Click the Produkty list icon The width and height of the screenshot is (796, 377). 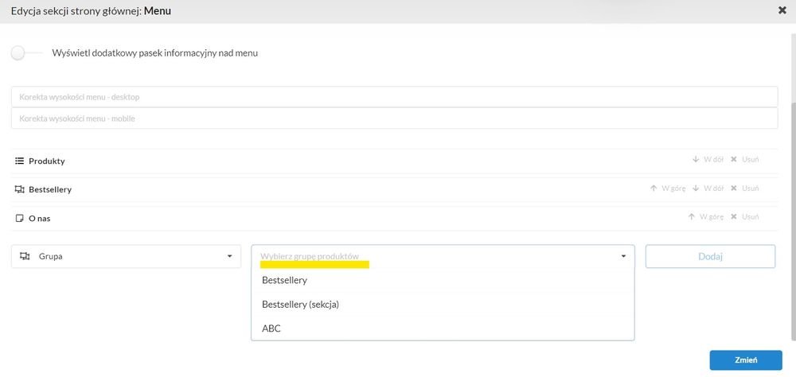click(20, 161)
